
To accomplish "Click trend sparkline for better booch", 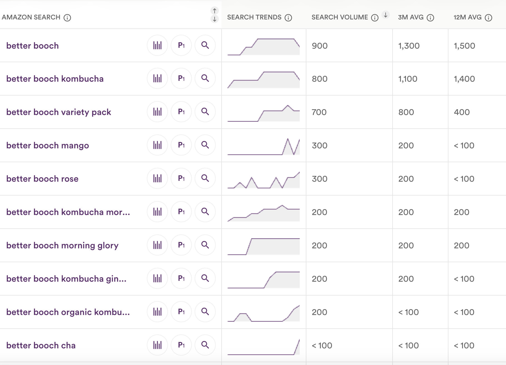I will point(264,47).
